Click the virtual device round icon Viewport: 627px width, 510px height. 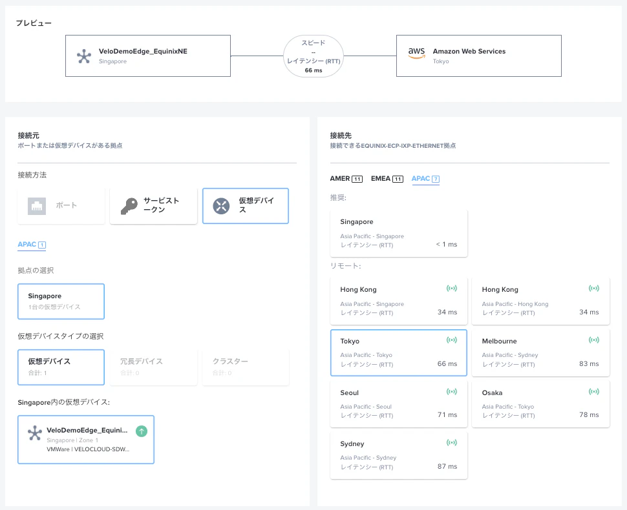[221, 206]
